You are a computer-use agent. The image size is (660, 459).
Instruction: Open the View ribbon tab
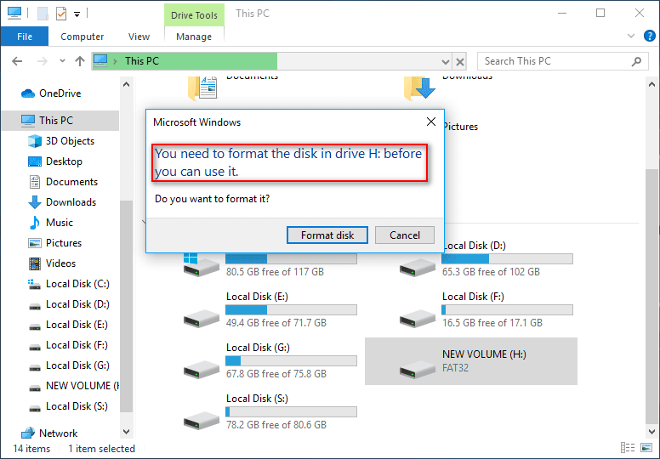click(x=139, y=37)
